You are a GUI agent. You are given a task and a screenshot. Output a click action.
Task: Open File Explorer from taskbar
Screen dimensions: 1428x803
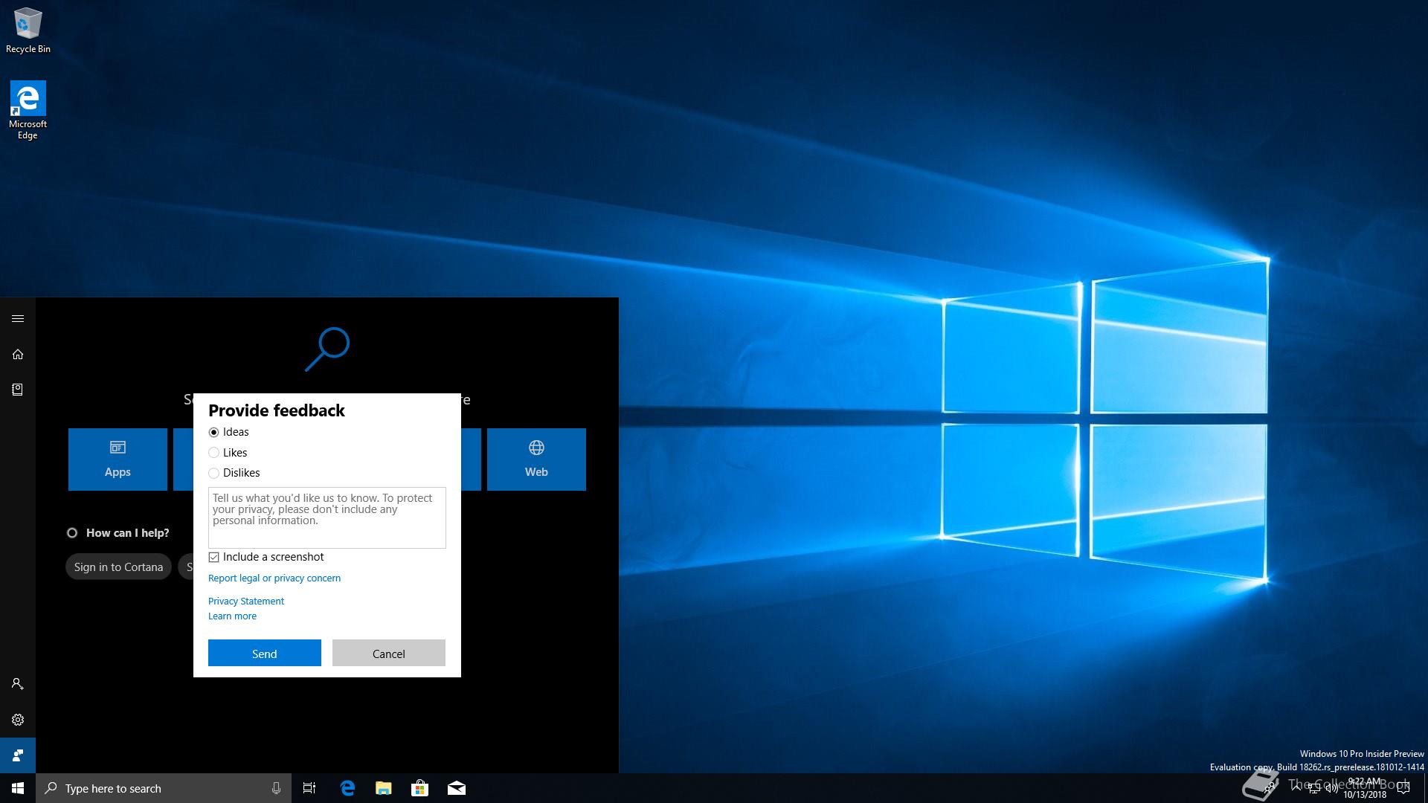pyautogui.click(x=383, y=788)
